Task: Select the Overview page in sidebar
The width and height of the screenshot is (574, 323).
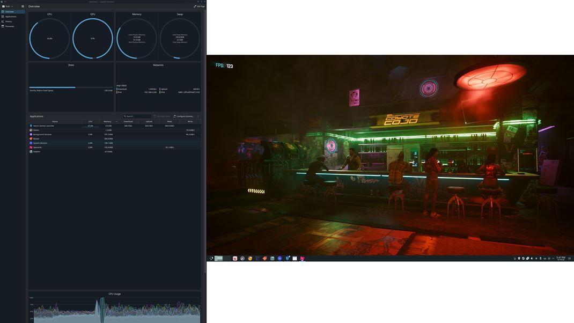Action: coord(13,12)
